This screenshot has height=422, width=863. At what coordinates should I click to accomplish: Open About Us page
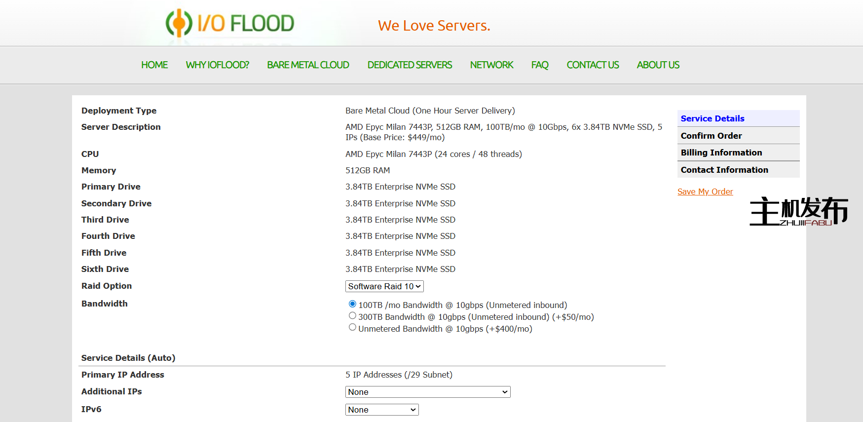(x=658, y=65)
